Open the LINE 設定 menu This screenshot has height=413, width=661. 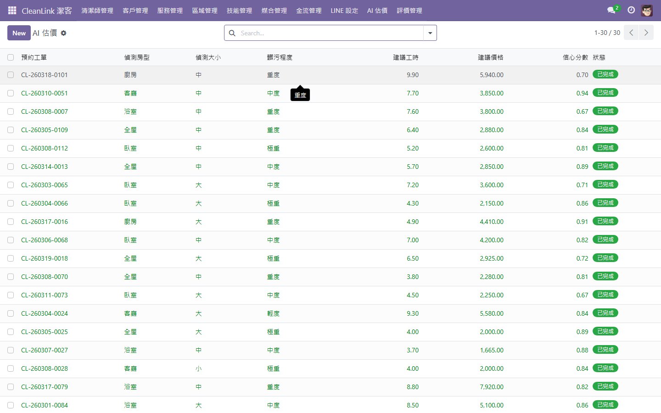coord(344,10)
